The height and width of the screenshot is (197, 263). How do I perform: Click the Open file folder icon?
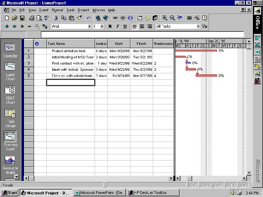(15, 18)
